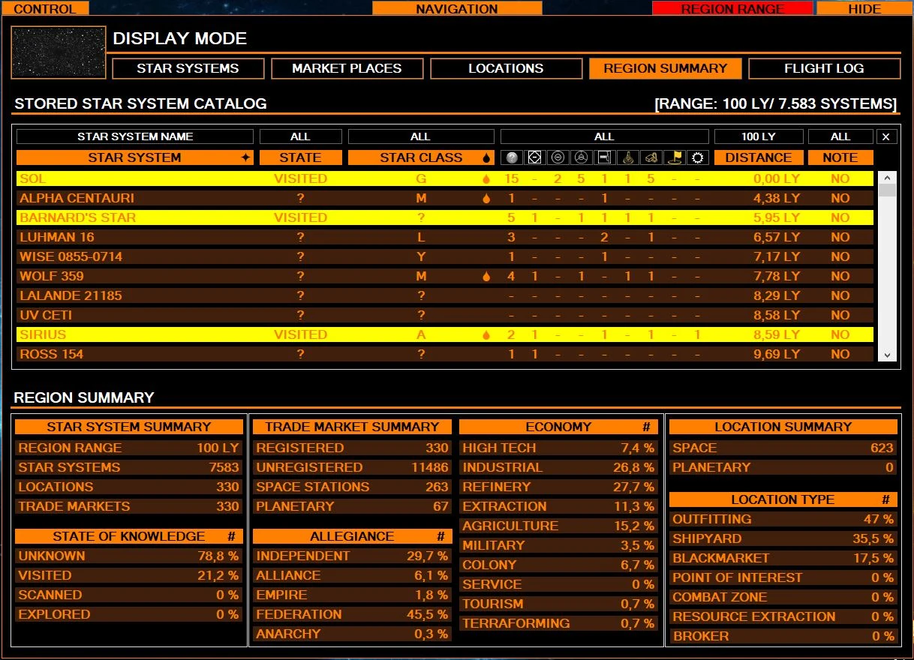
Task: Click the outpost column icon
Action: 604,157
